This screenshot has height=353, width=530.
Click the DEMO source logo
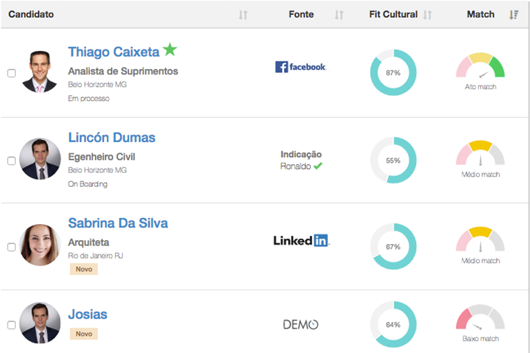tap(300, 324)
